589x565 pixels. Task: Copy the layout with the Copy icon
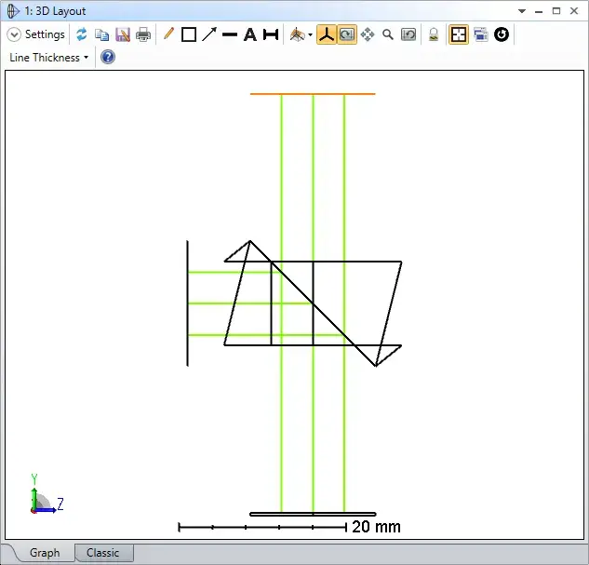(x=101, y=34)
